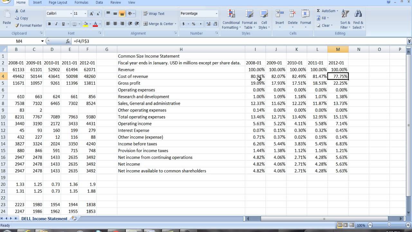
Task: Click Increase Decimal icon
Action: click(209, 24)
